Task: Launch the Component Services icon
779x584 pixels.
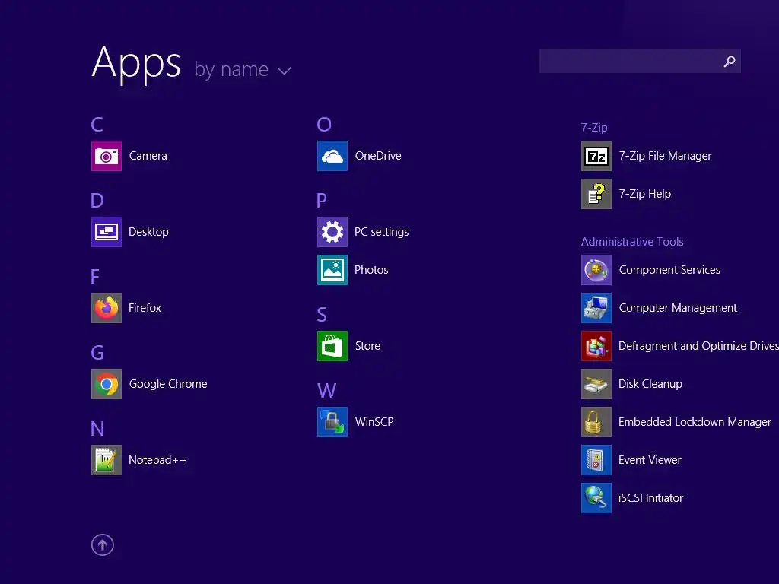Action: tap(596, 270)
